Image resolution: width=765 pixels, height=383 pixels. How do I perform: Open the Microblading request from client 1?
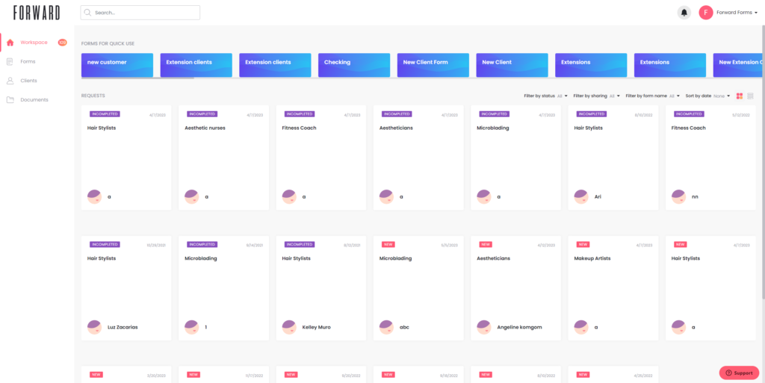[x=224, y=288]
